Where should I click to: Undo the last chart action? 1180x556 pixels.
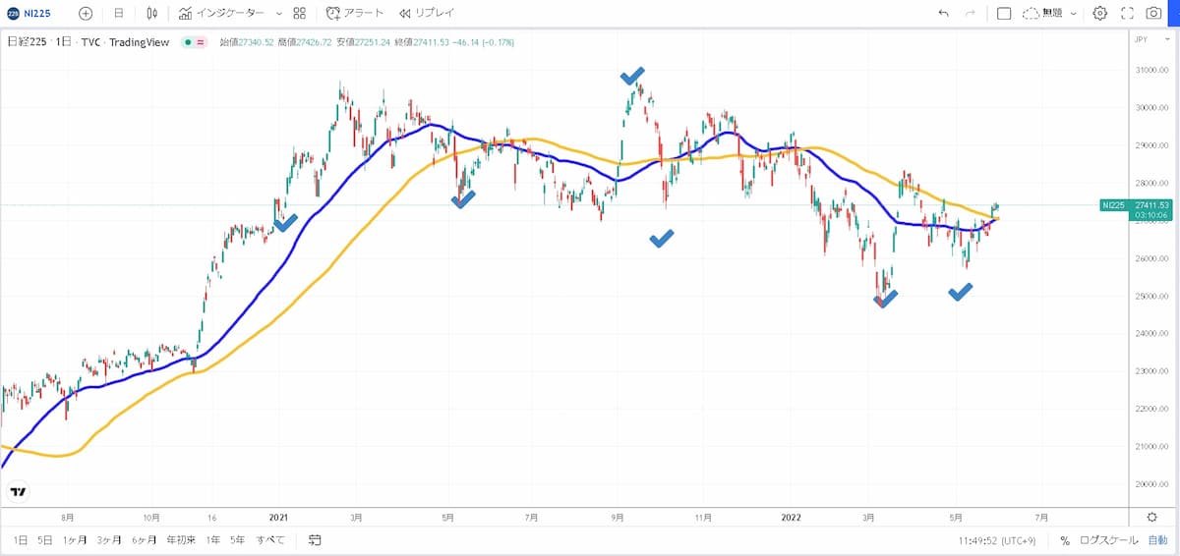pyautogui.click(x=944, y=14)
